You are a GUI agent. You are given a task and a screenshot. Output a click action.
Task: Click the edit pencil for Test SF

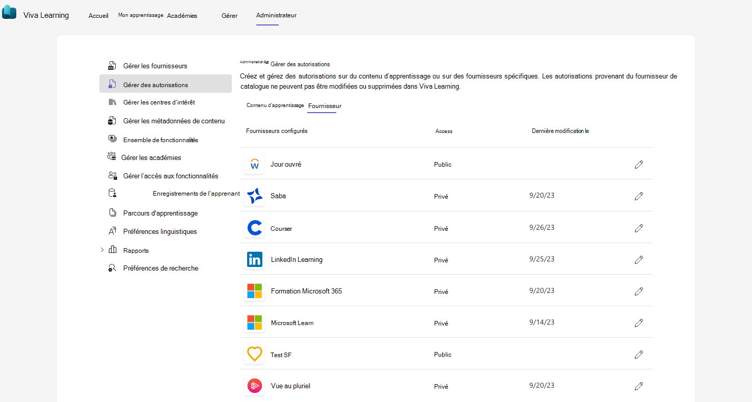638,354
